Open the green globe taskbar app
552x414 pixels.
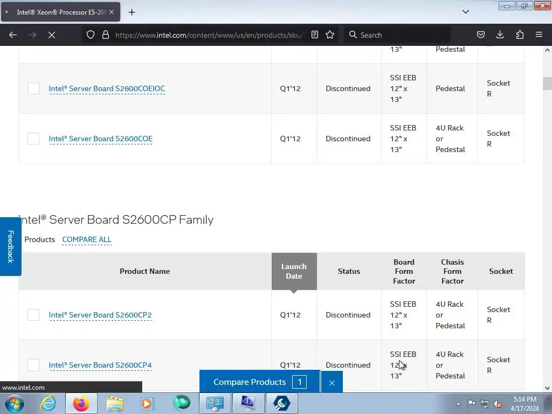pos(181,403)
